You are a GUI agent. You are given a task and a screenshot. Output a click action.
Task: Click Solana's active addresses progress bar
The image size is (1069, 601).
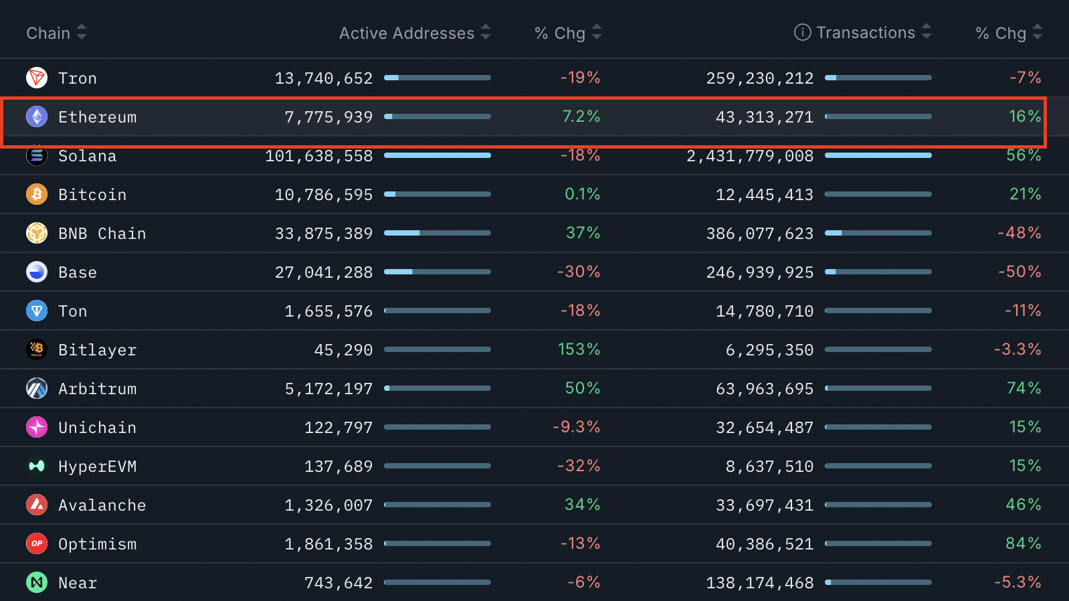click(437, 155)
